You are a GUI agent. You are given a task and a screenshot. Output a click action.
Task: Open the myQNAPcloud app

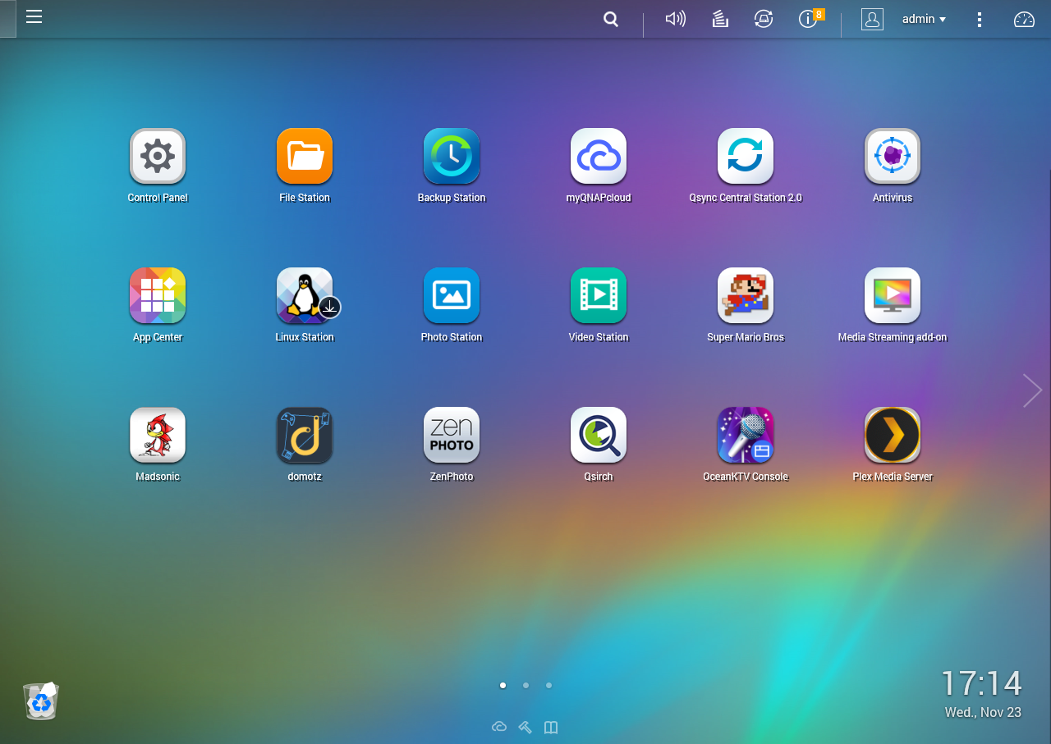[599, 156]
